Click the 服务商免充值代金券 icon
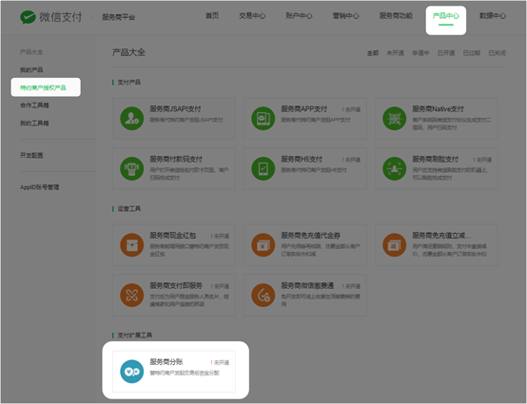Viewport: 527px width, 404px height. [263, 245]
